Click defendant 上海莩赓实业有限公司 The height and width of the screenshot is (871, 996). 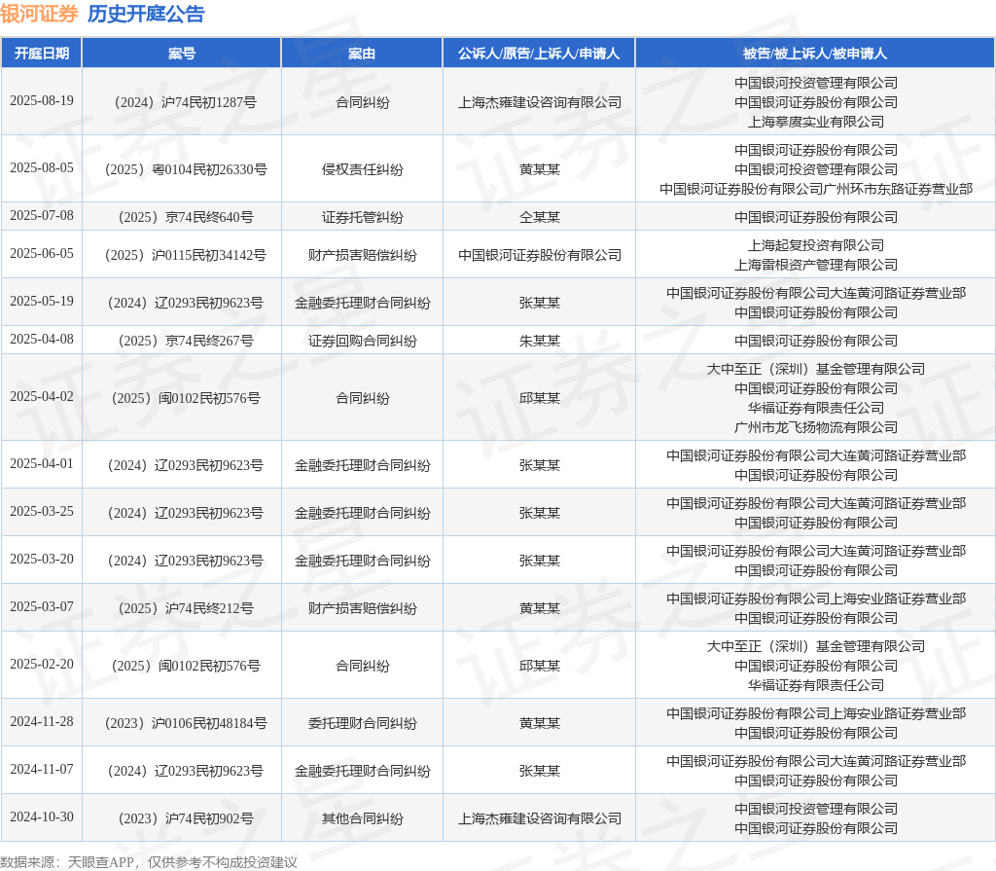(816, 122)
